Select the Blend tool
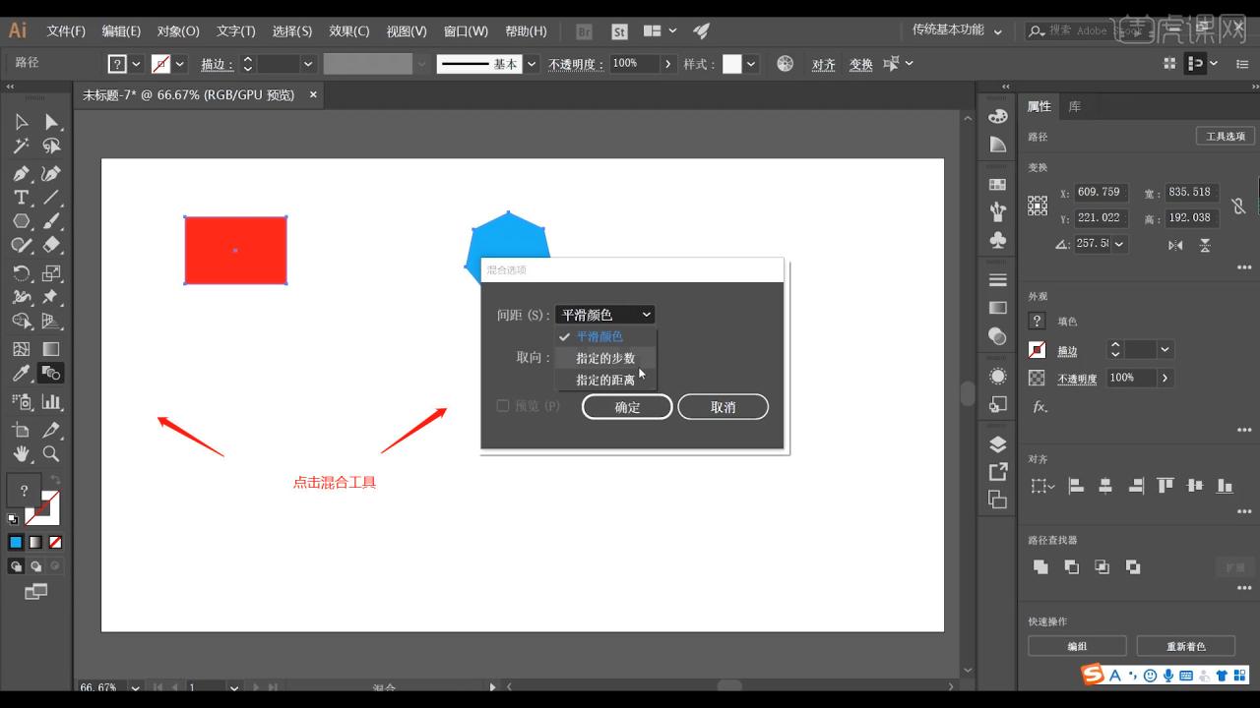 click(51, 374)
